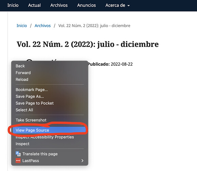This screenshot has height=171, width=197.
Task: Click Bookmark Page... menu entry
Action: pos(49,90)
